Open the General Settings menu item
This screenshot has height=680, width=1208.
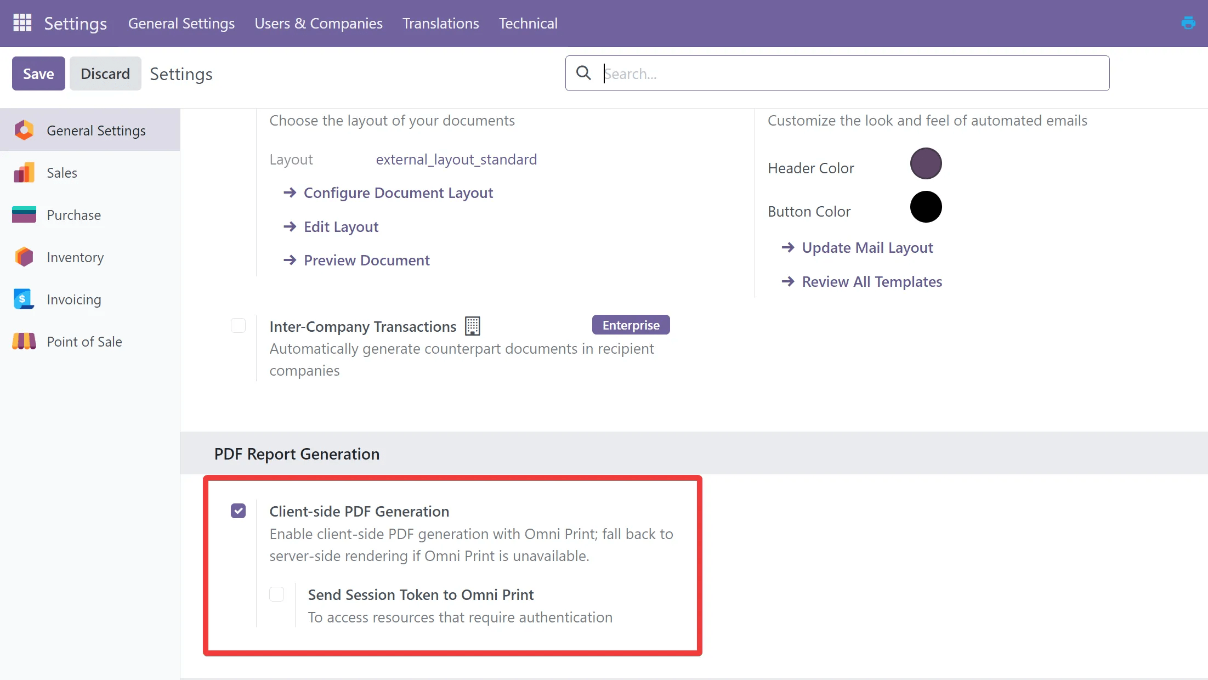[x=182, y=23]
